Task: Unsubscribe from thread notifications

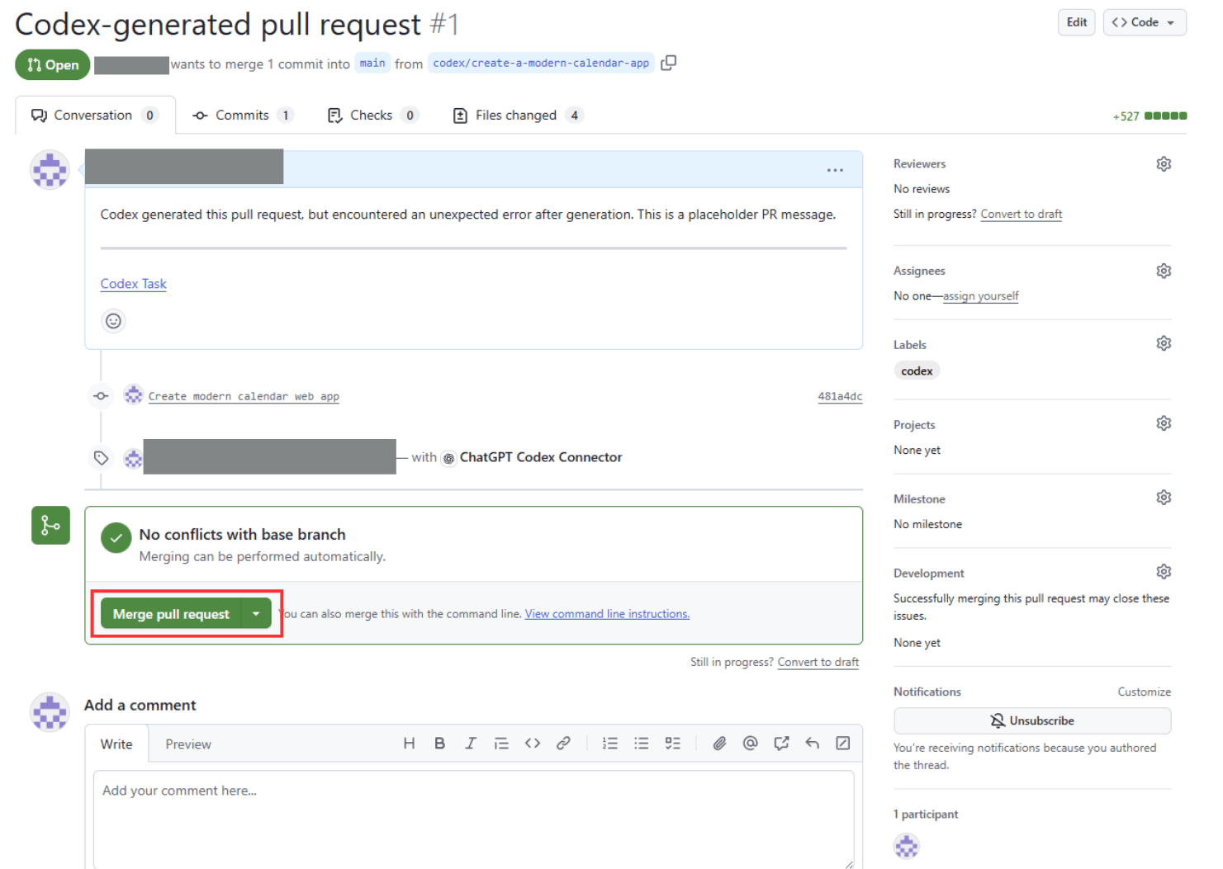Action: (1031, 720)
